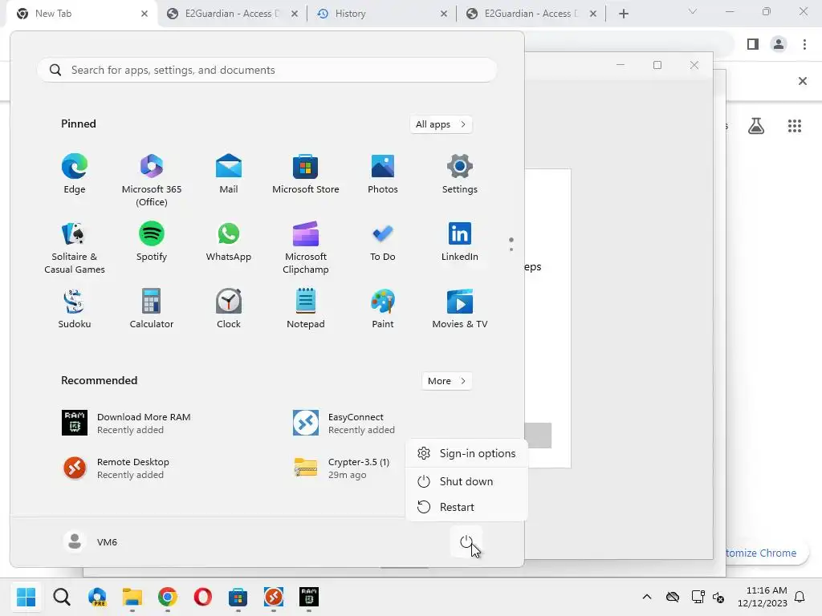Open the Clock app

coord(229,309)
